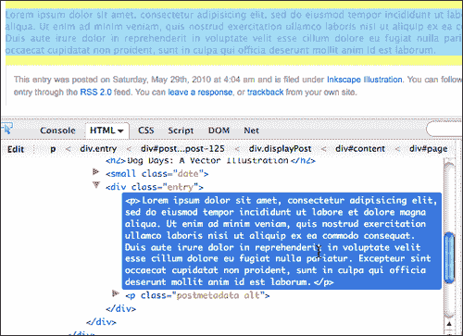
Task: Open the Inkscape Illustration category link
Action: pyautogui.click(x=365, y=80)
